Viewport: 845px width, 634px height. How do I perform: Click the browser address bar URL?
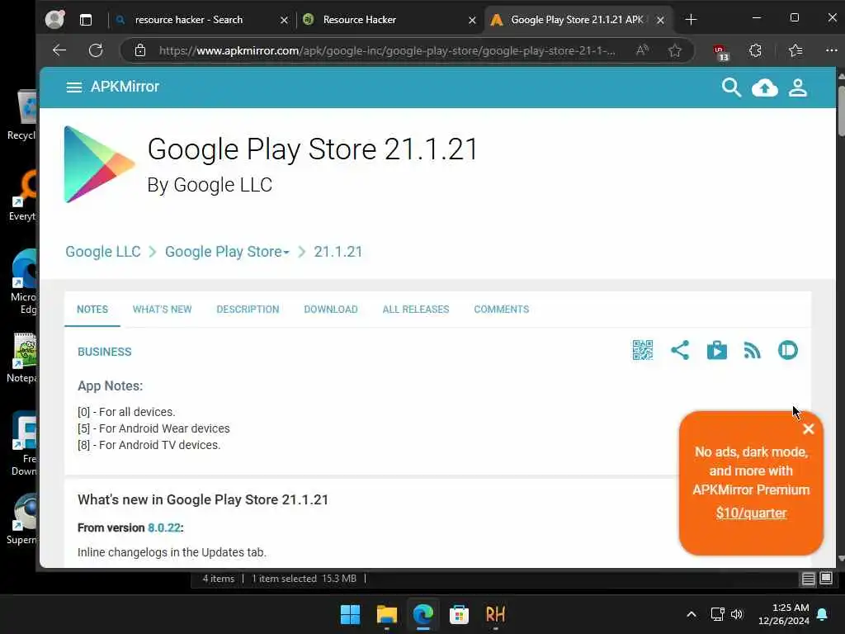[x=387, y=50]
